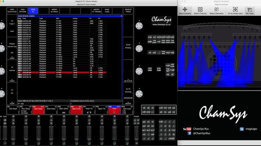Toggle TC Internal int/ext soft button

(x=12, y=71)
